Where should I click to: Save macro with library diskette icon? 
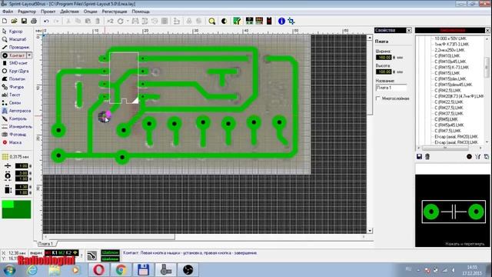[x=419, y=156]
